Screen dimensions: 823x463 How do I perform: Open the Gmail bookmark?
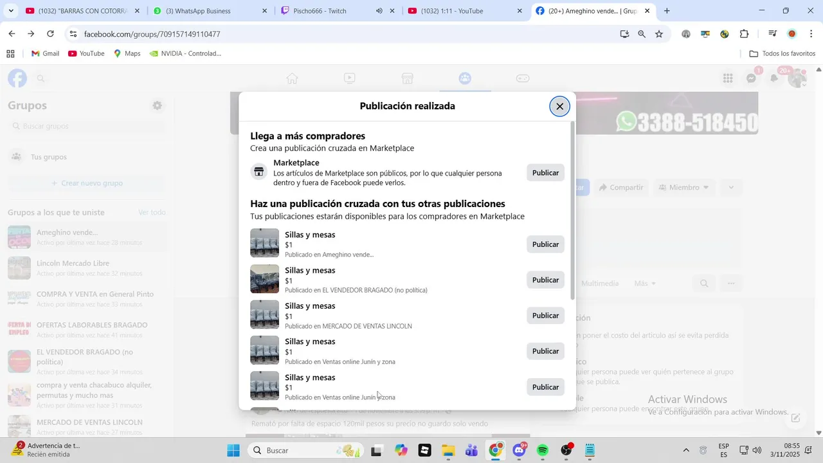[x=46, y=53]
